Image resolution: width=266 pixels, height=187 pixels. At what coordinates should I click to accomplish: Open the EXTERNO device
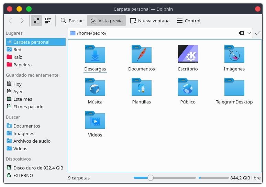pyautogui.click(x=36, y=175)
